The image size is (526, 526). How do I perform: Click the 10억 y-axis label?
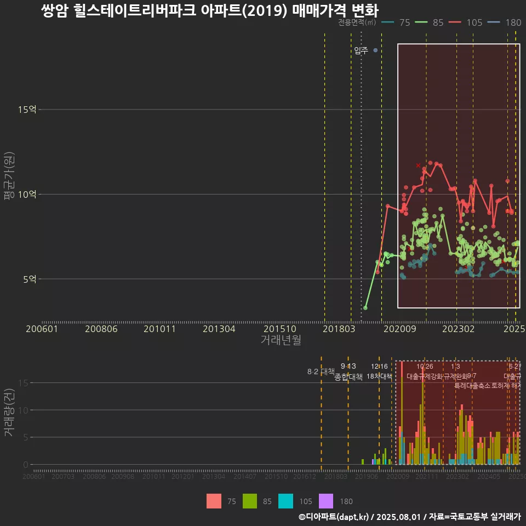tap(27, 194)
